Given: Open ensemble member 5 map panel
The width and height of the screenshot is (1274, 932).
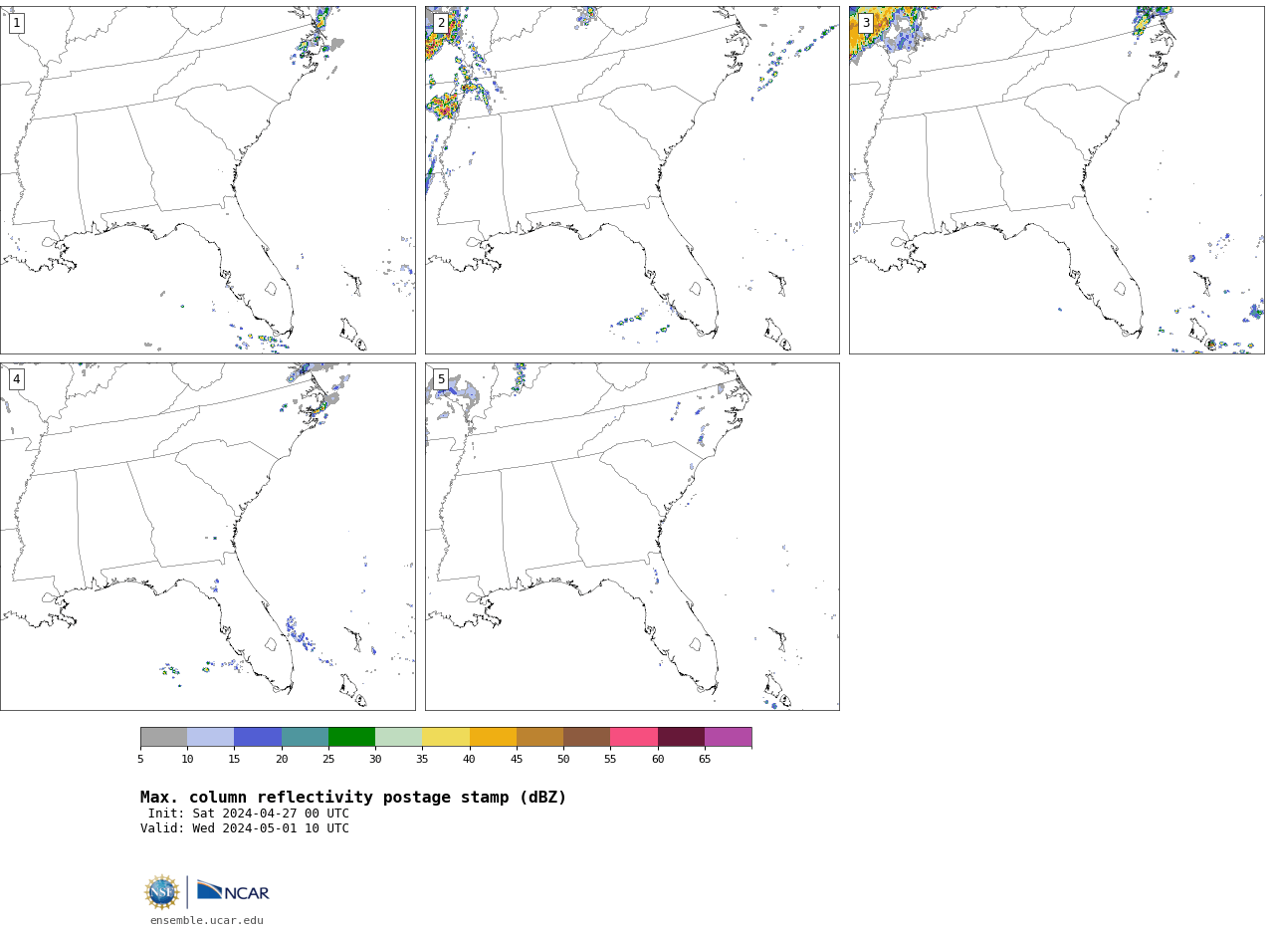Looking at the screenshot, I should (x=632, y=537).
